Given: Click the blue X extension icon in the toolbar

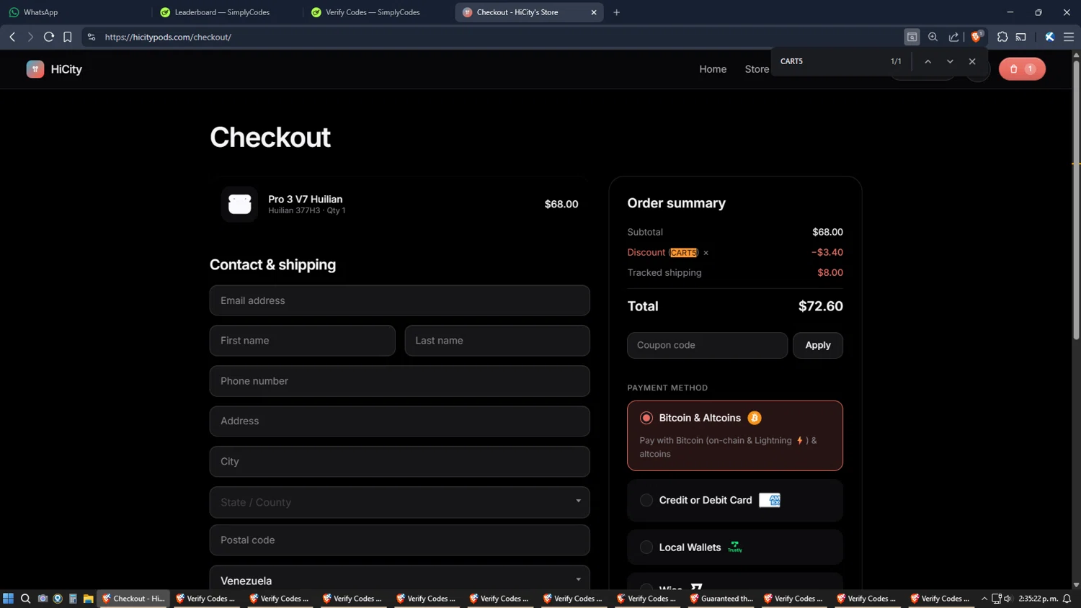Looking at the screenshot, I should tap(1050, 37).
